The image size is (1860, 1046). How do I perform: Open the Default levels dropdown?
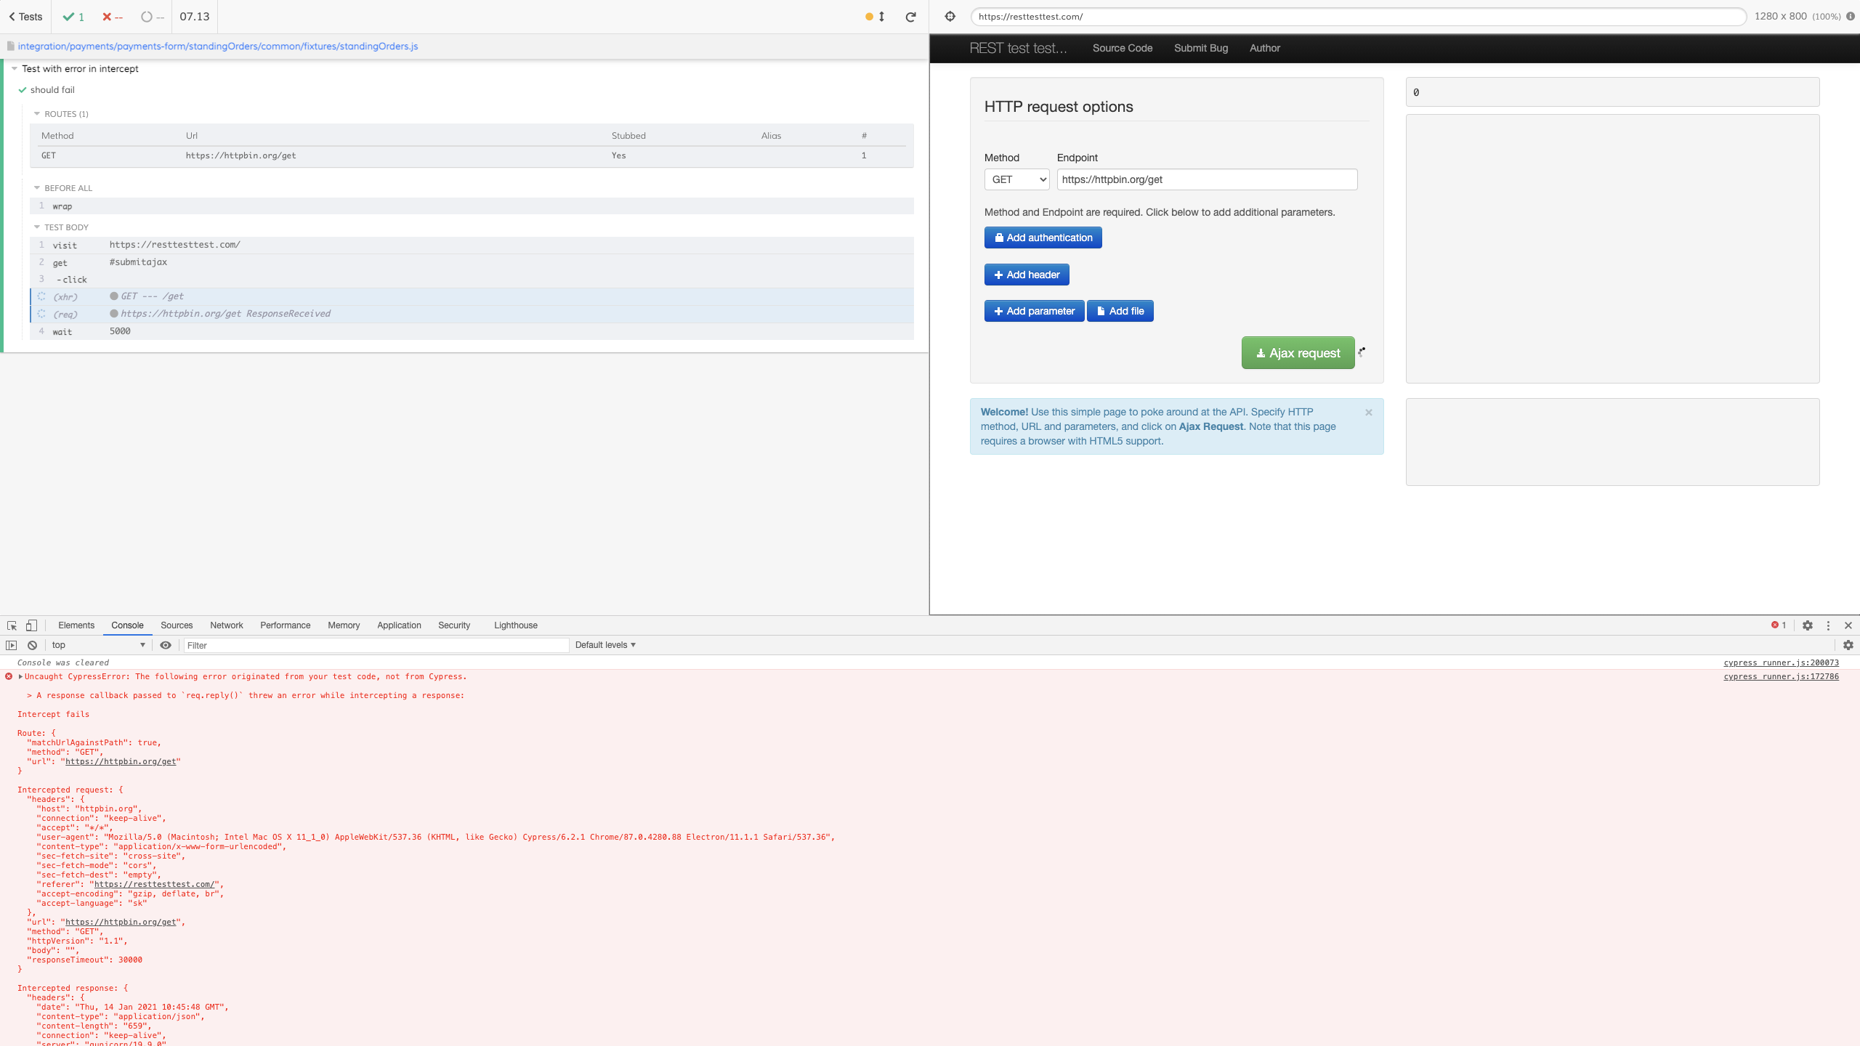(x=605, y=645)
